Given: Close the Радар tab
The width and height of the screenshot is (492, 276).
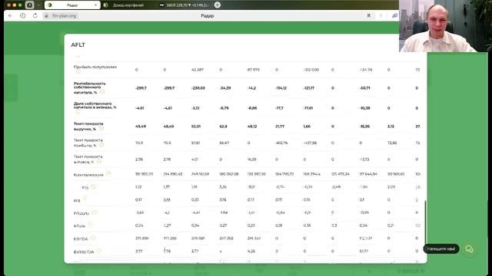Looking at the screenshot, I should (95, 5).
